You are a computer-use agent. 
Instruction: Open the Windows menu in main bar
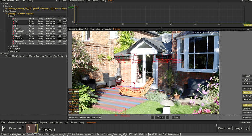11,122
